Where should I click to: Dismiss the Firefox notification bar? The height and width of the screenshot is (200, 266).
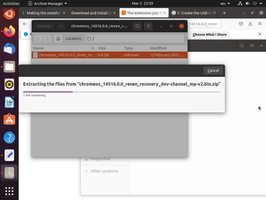(x=260, y=34)
